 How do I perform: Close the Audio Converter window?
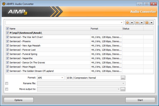153,4
